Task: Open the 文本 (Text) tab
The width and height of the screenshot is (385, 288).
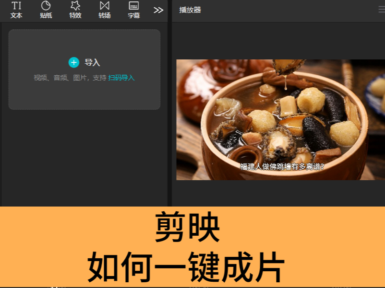Action: tap(16, 10)
